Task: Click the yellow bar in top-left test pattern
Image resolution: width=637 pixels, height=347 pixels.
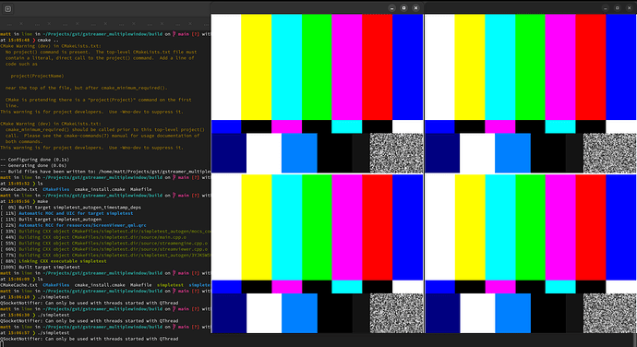Action: [x=257, y=67]
